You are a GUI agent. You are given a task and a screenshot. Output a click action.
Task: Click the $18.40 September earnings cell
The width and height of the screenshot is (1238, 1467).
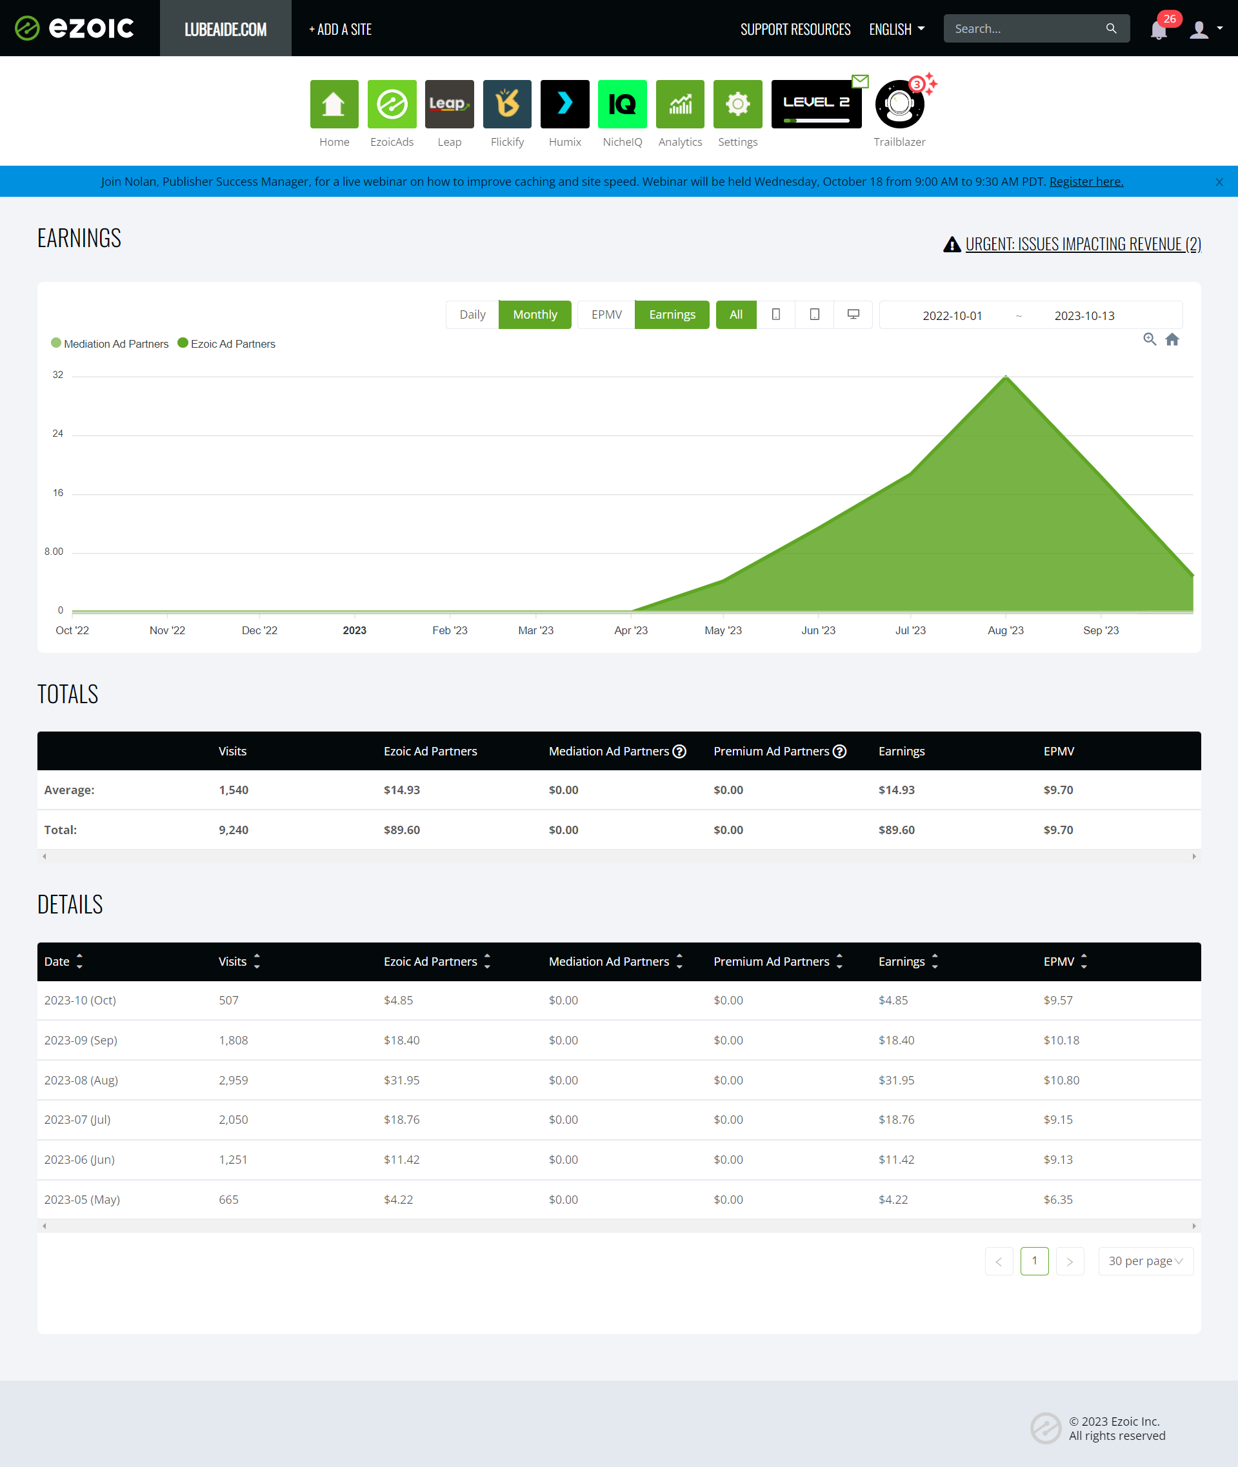tap(896, 1040)
